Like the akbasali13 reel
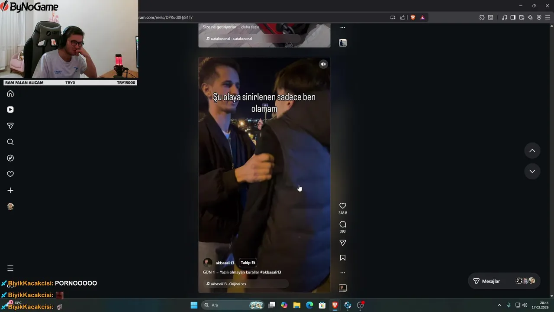Screen dimensions: 554x312 343,206
